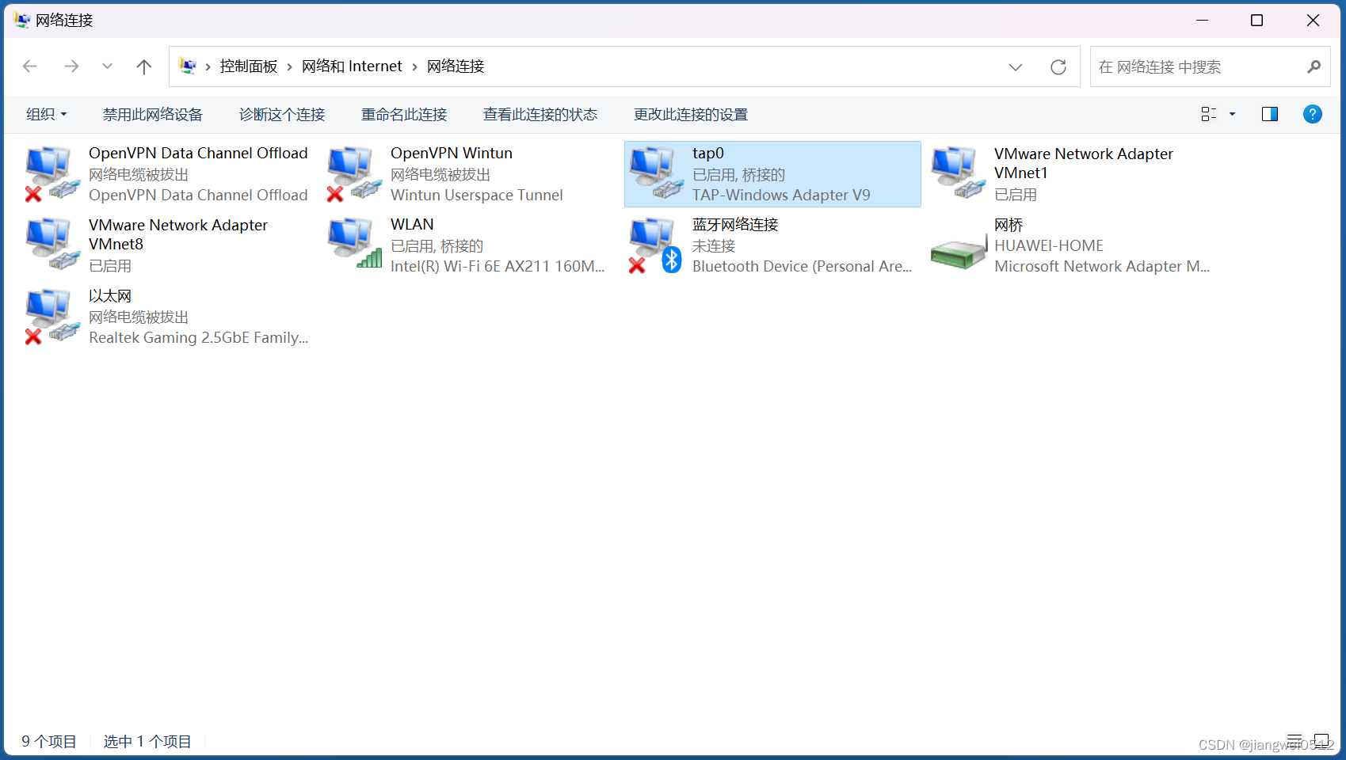Expand chevron after 控制面板 breadcrumb
Viewport: 1346px width, 760px height.
tap(290, 67)
